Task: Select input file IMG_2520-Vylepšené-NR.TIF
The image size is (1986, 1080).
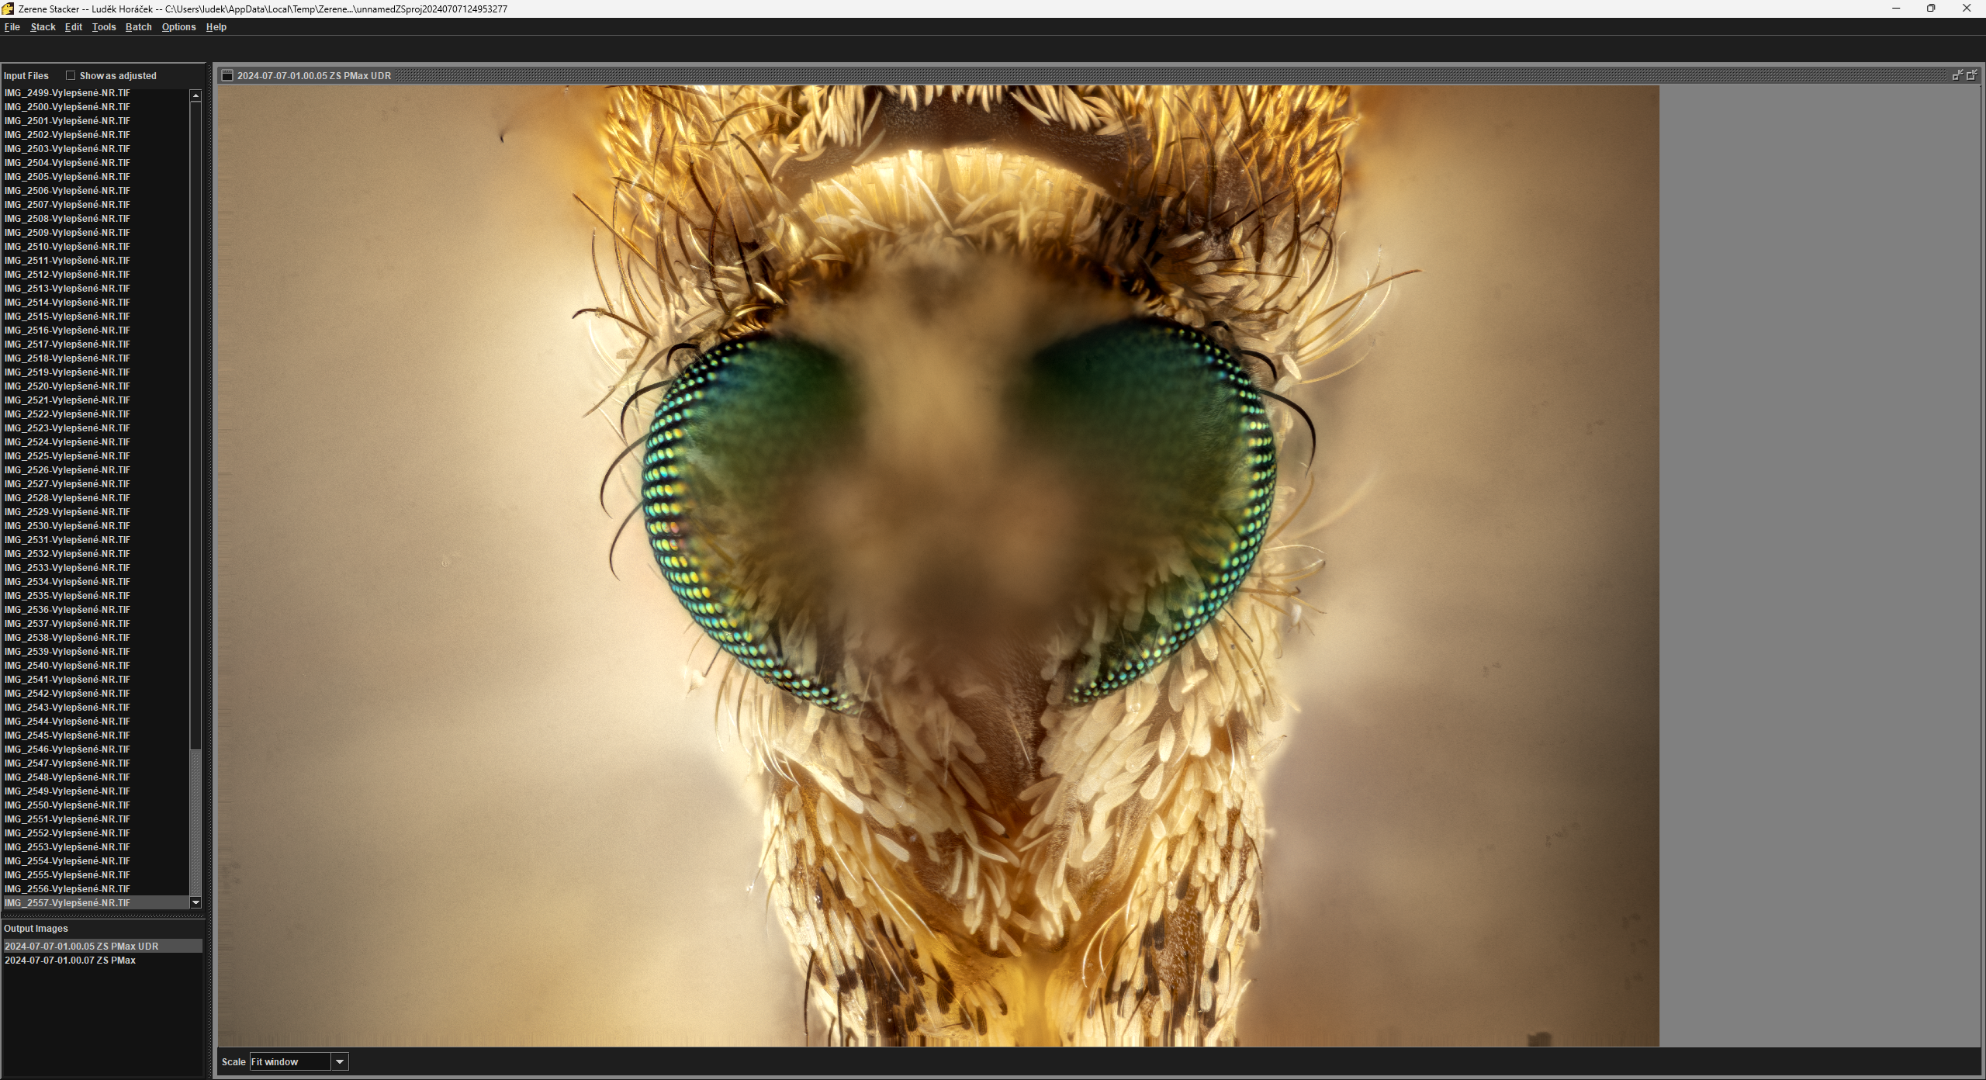Action: (x=67, y=386)
